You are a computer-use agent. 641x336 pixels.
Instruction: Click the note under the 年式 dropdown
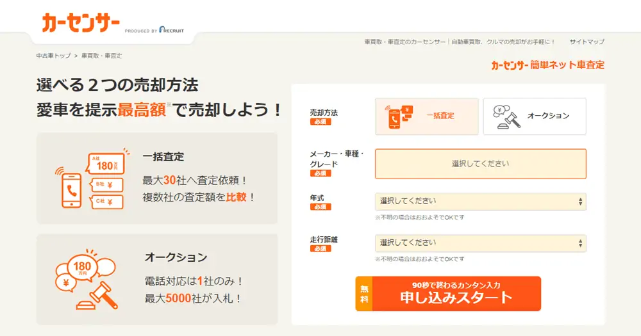coord(420,218)
